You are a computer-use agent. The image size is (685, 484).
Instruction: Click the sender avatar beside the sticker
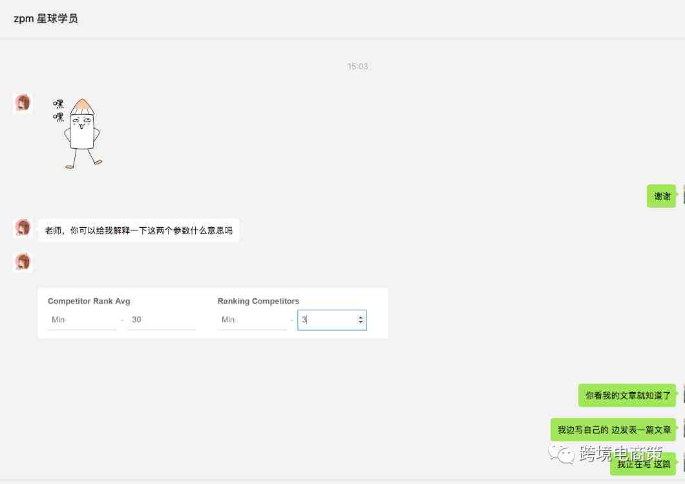[23, 103]
